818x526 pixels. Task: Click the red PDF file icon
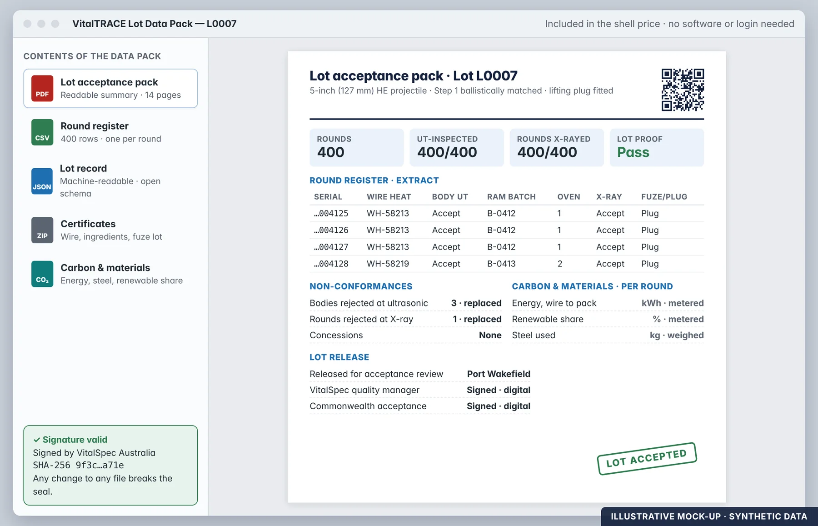point(42,88)
